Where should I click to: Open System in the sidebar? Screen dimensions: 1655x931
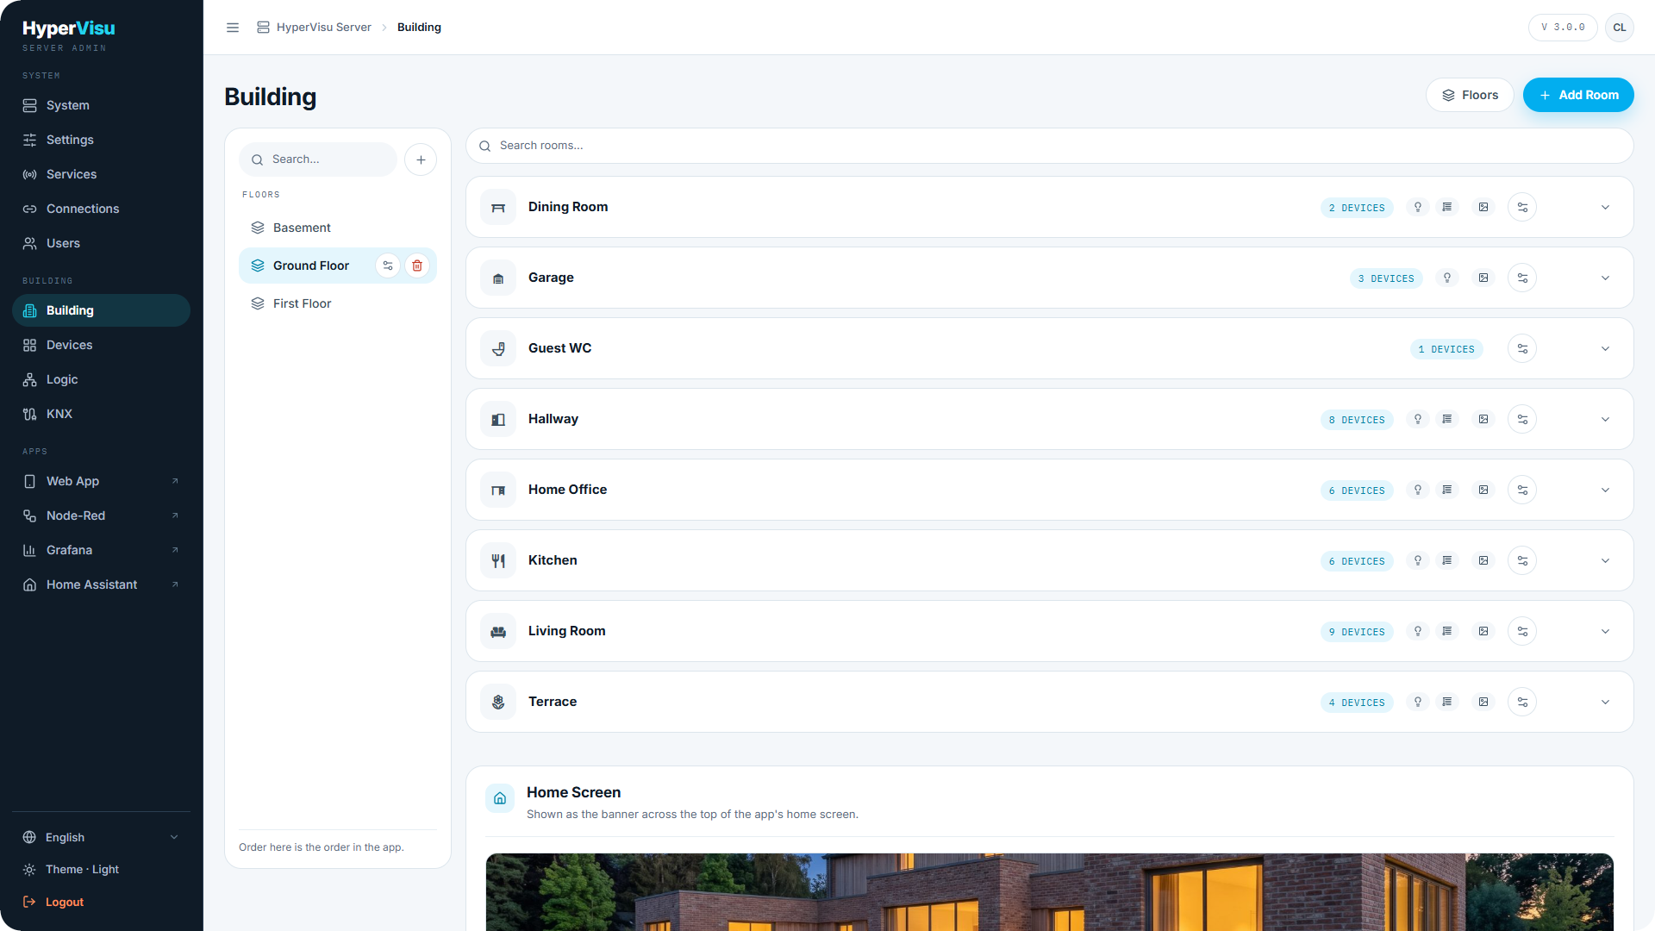click(102, 105)
